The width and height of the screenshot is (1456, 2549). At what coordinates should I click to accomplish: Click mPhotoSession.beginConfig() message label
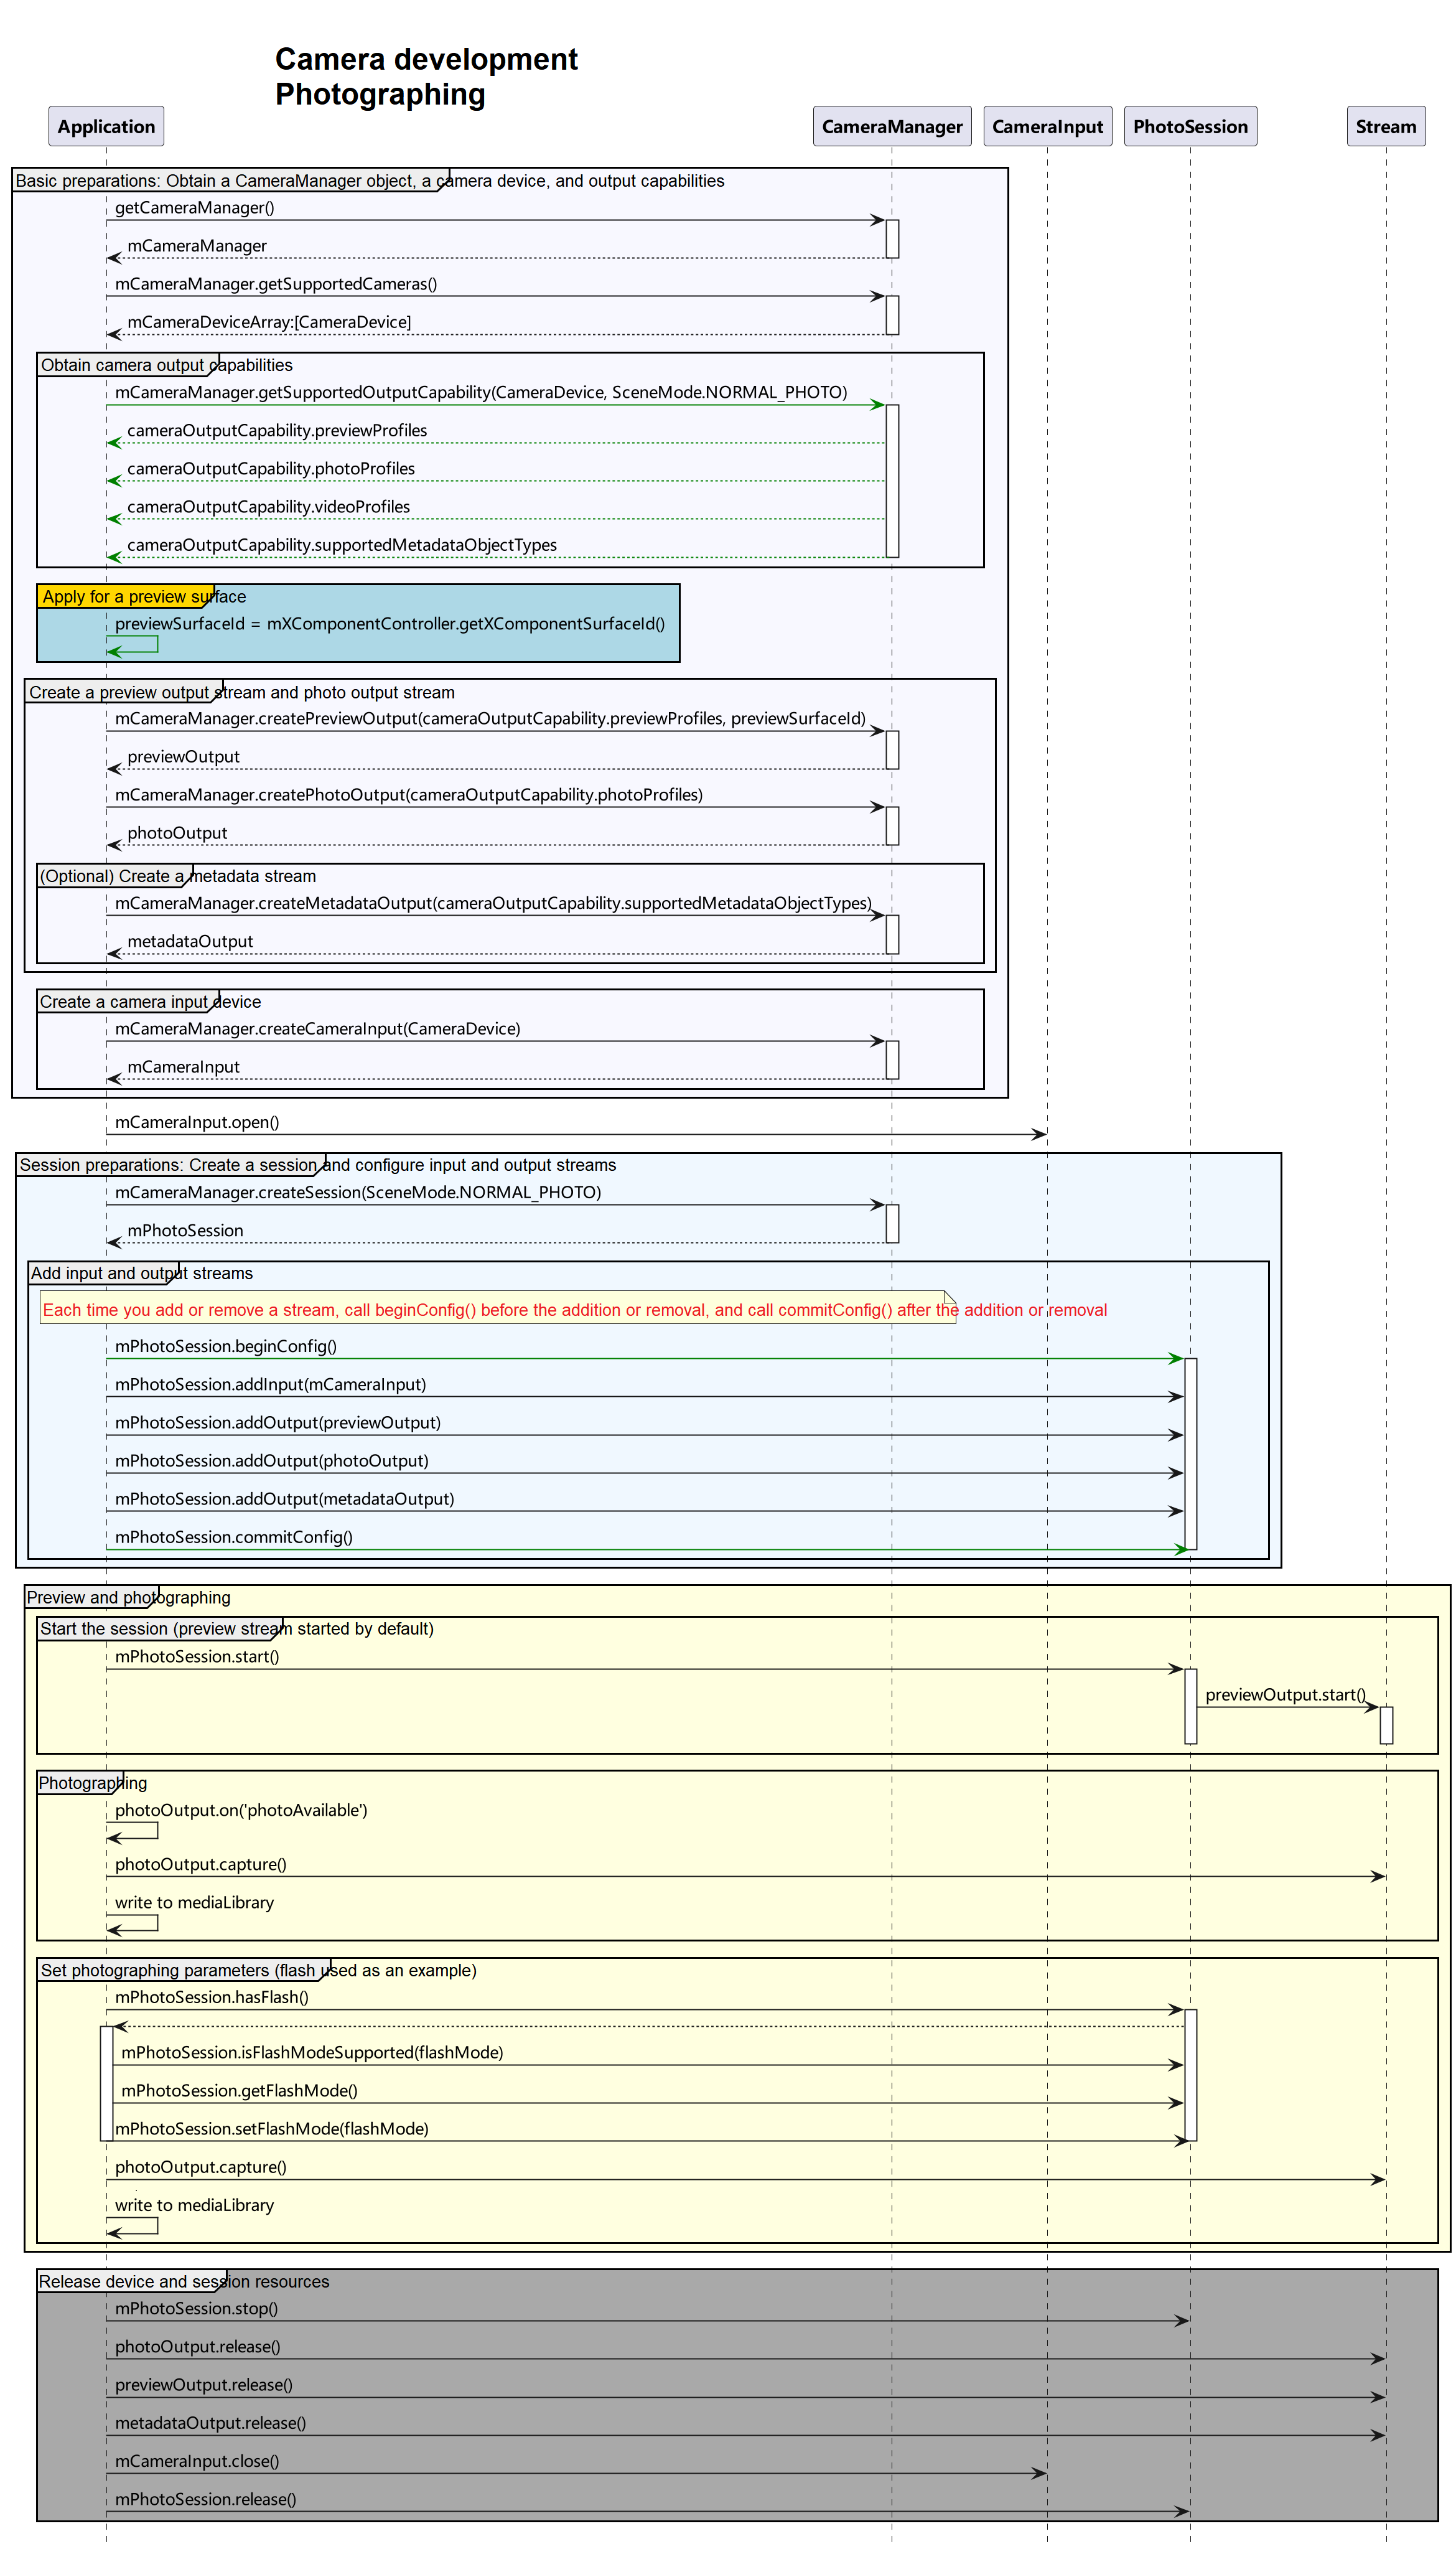tap(226, 1346)
